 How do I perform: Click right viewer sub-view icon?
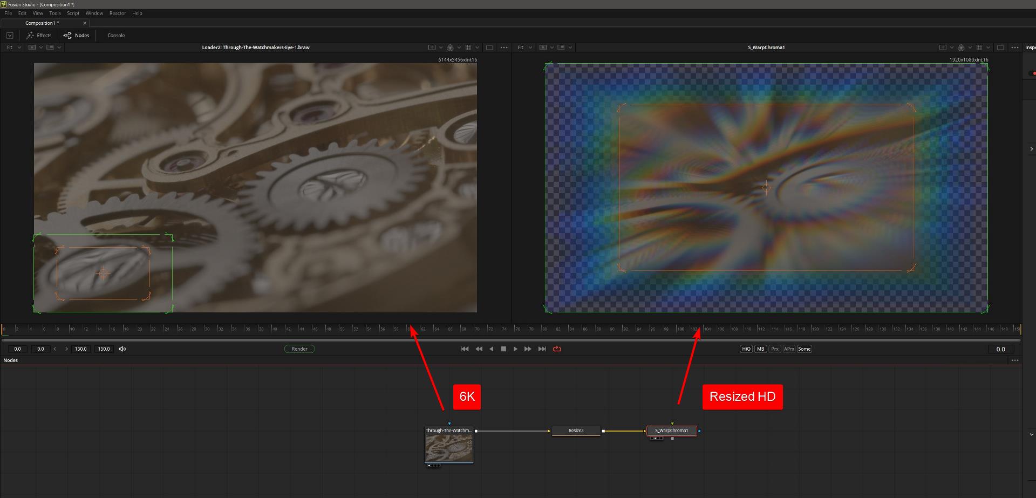(561, 47)
